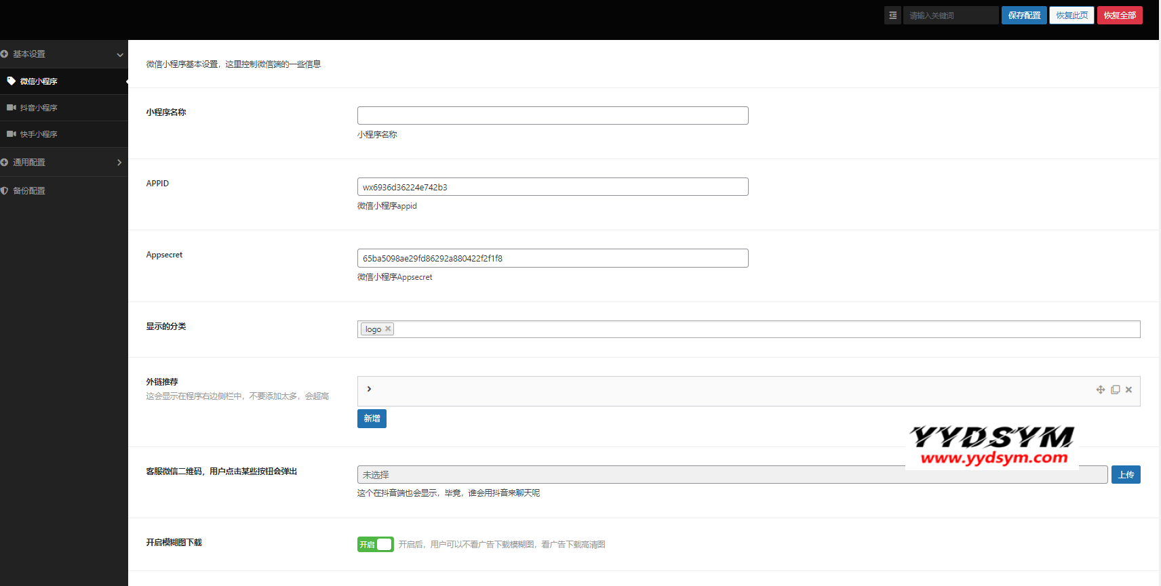Expand the 外链推荐 item chevron
Viewport: 1161px width, 586px height.
coord(369,389)
